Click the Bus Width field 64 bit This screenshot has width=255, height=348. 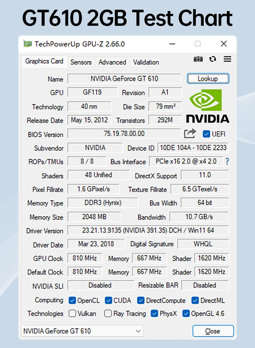pos(205,203)
